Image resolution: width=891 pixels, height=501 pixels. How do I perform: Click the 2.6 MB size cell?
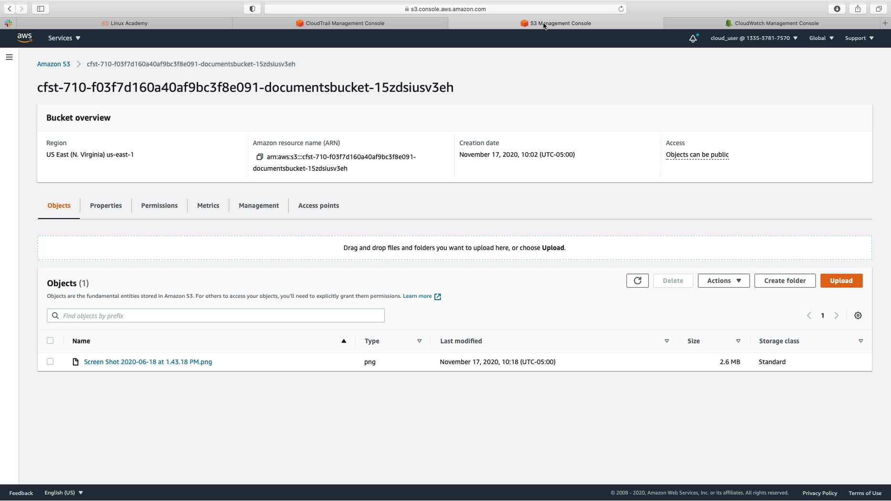[x=730, y=362]
